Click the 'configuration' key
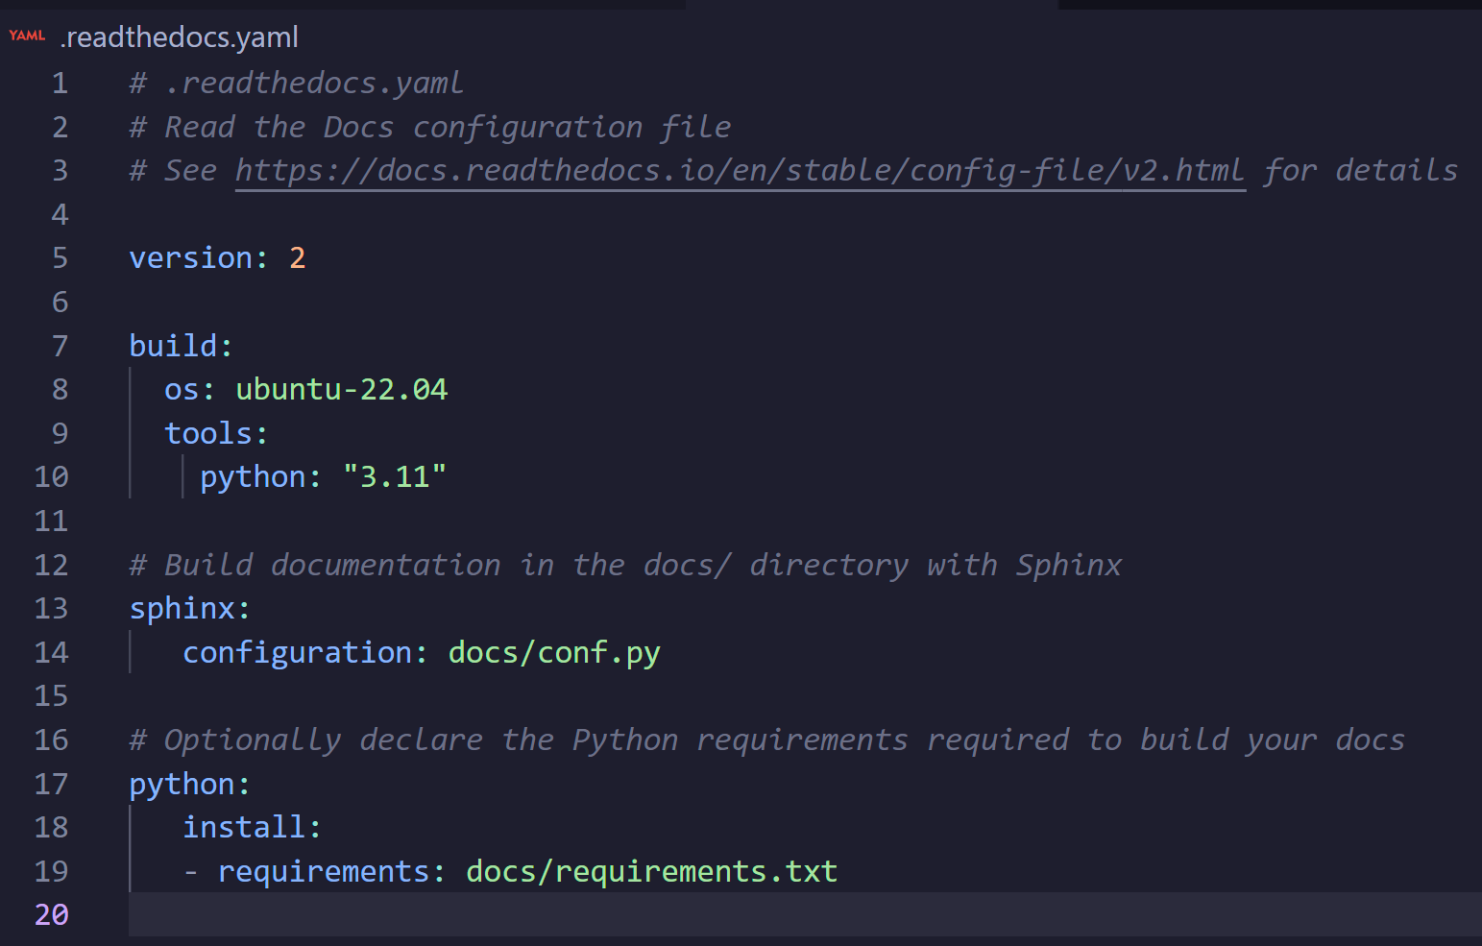 click(x=297, y=652)
